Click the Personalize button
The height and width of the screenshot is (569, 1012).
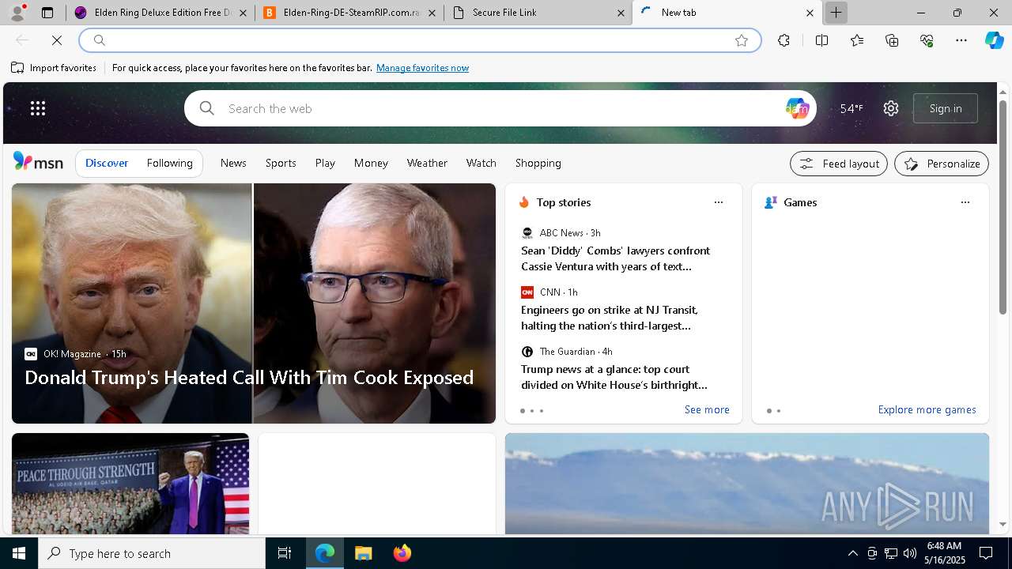(x=942, y=164)
